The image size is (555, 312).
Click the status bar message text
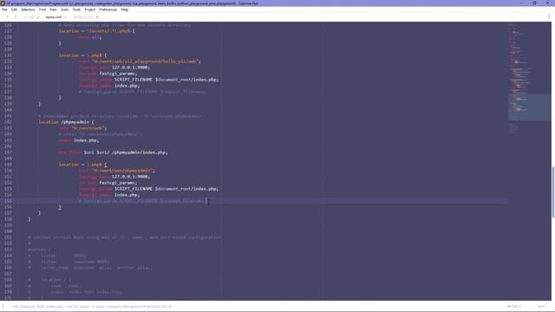[92, 306]
